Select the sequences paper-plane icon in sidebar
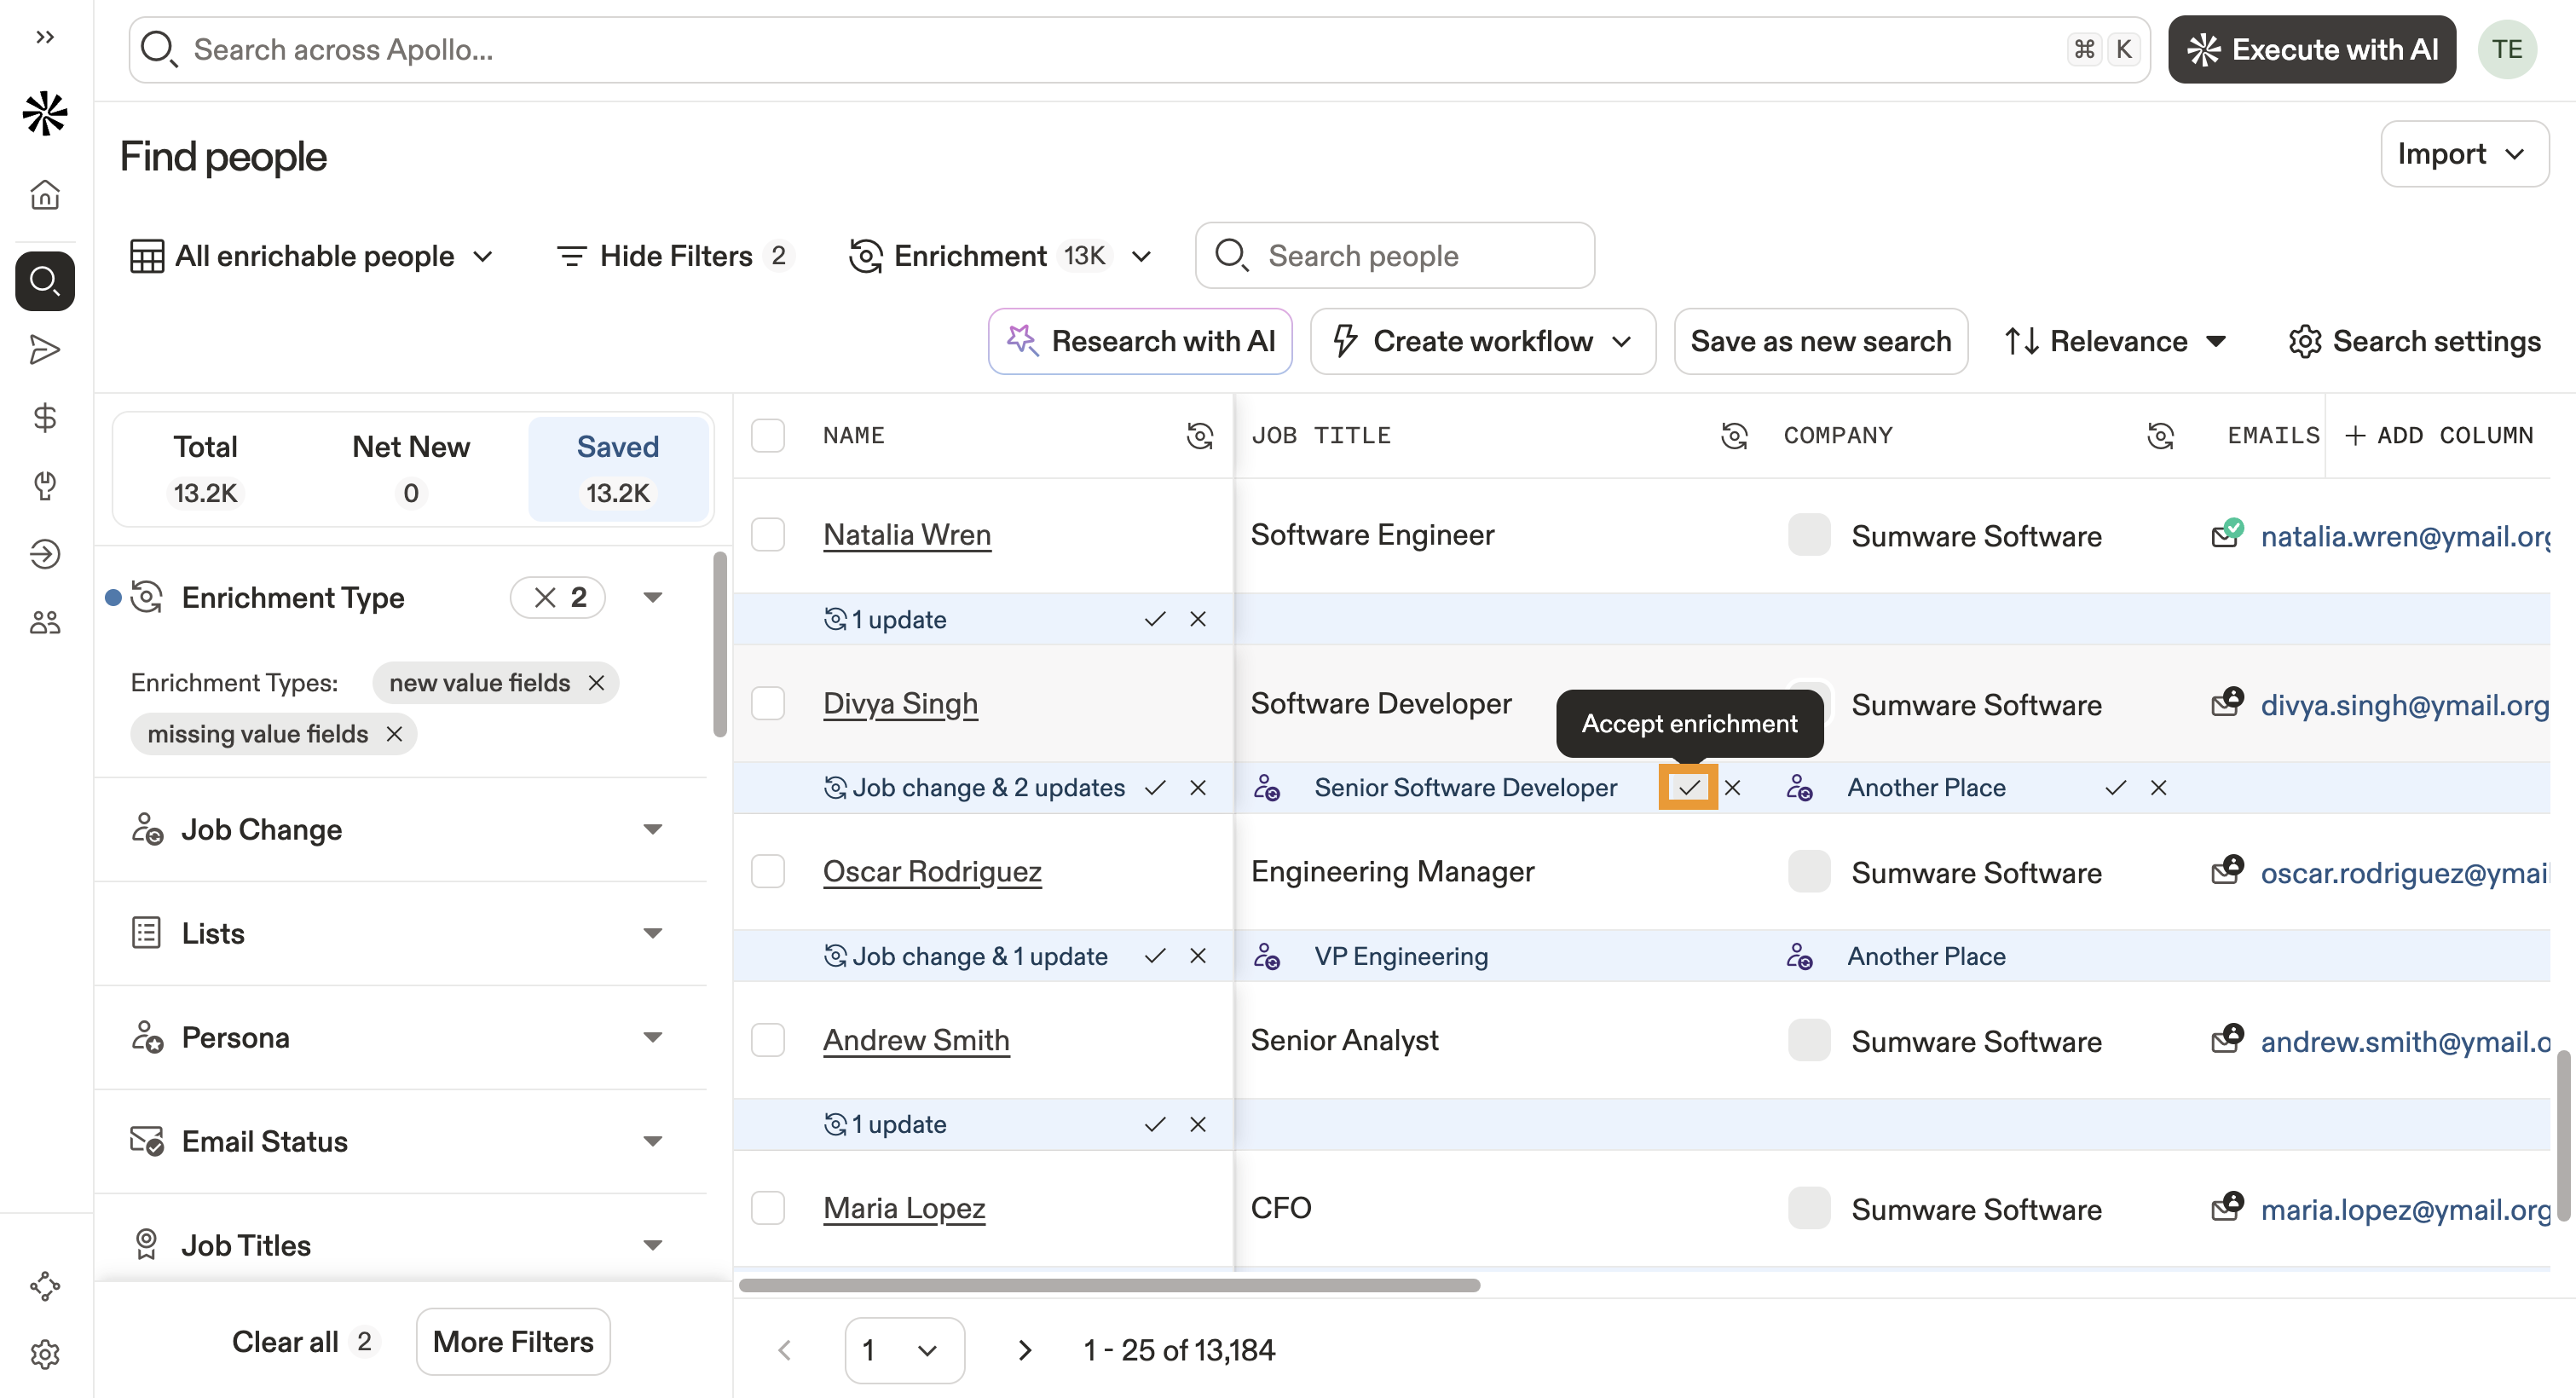This screenshot has width=2576, height=1398. click(45, 349)
